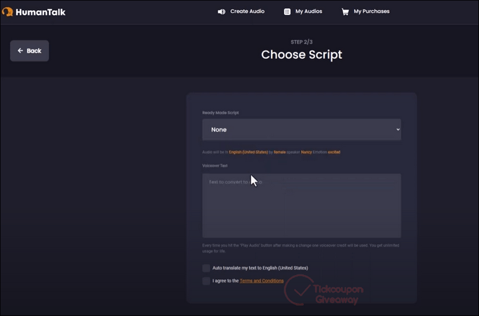Open the Terms and Conditions link

(261, 281)
